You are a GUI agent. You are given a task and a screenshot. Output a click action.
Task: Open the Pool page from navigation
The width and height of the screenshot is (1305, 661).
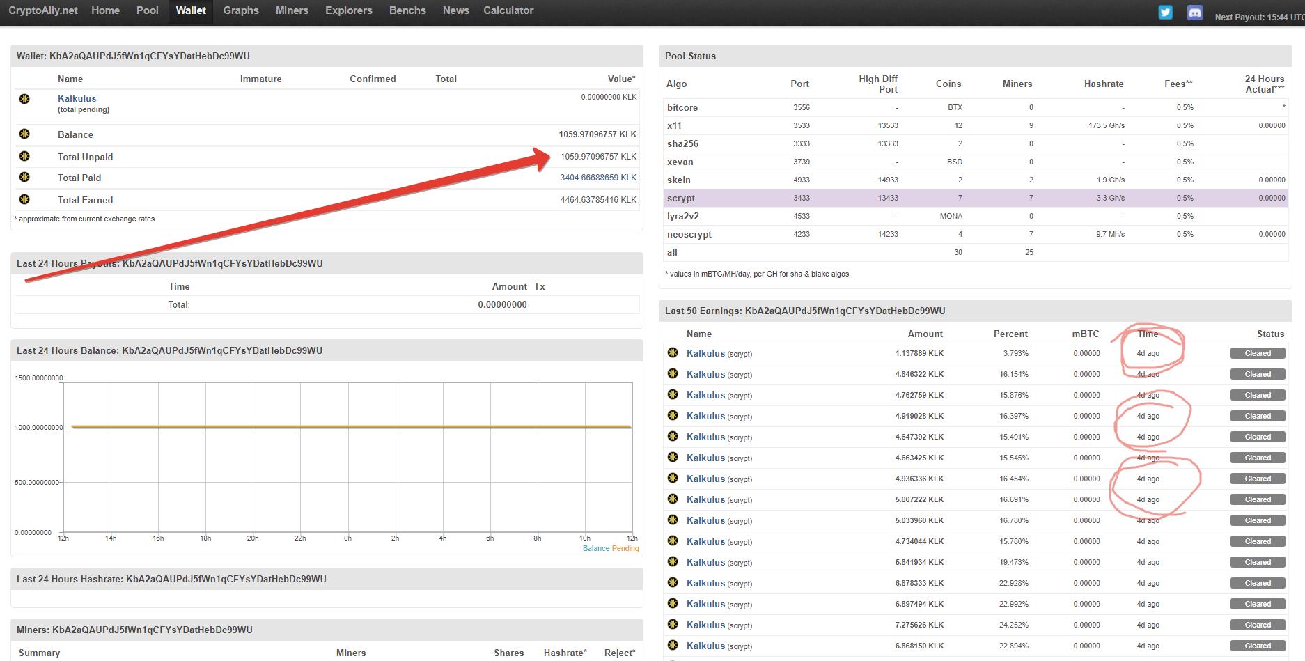pos(148,10)
